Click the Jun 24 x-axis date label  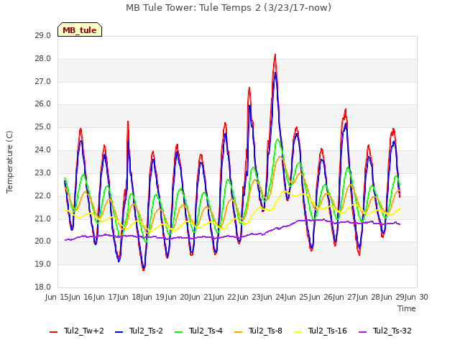pyautogui.click(x=273, y=297)
